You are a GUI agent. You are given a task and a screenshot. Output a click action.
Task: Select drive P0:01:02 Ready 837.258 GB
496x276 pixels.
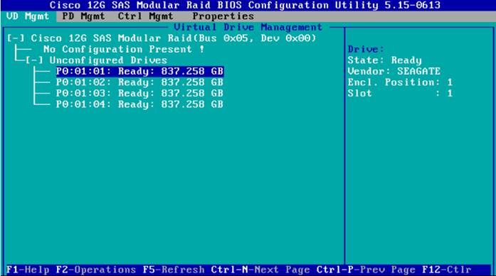(139, 82)
